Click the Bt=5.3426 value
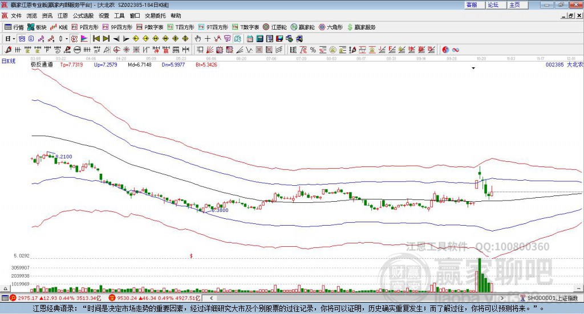Screen dimensions: 584x314 tap(206, 65)
